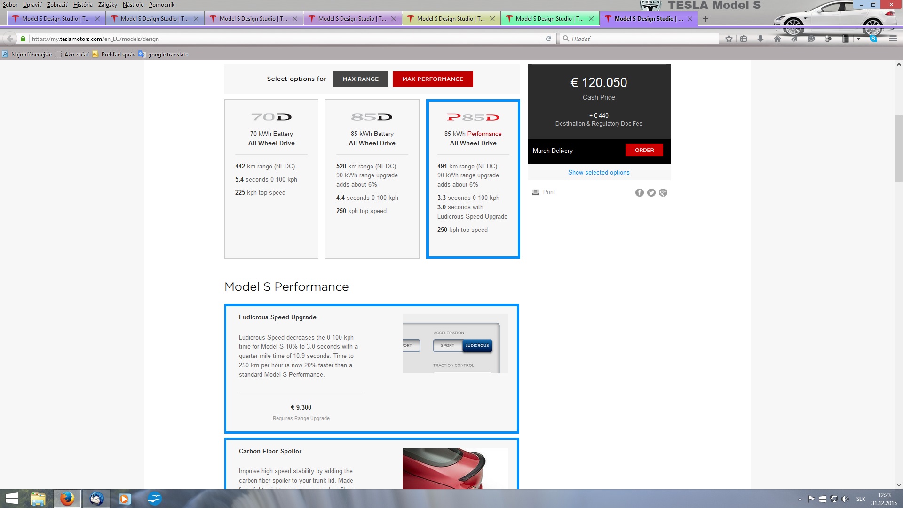Viewport: 903px width, 508px height.
Task: Open the História menu
Action: (x=83, y=5)
